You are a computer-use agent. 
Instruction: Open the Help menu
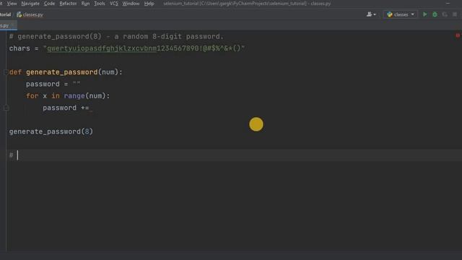pyautogui.click(x=149, y=4)
